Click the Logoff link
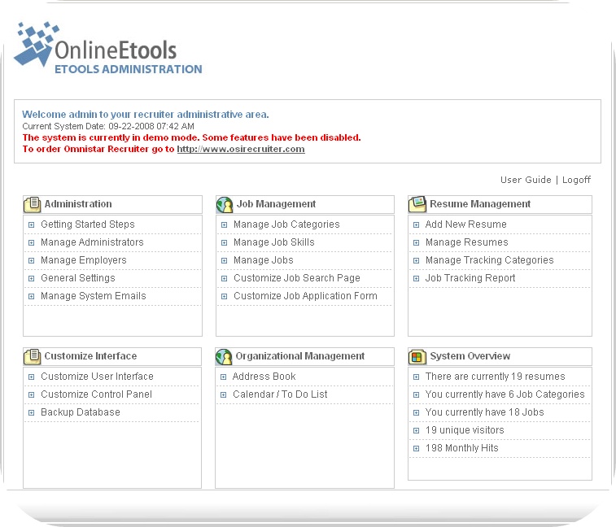Image resolution: width=616 pixels, height=527 pixels. point(576,180)
